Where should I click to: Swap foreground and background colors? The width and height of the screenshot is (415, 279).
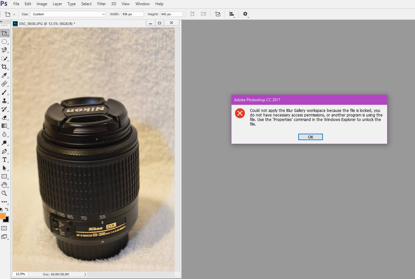[x=7, y=210]
